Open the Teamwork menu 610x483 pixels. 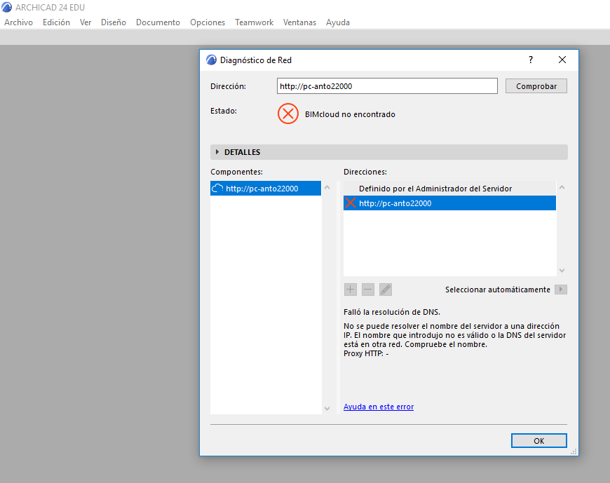click(254, 22)
